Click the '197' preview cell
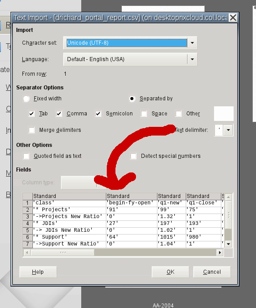 click(172, 223)
